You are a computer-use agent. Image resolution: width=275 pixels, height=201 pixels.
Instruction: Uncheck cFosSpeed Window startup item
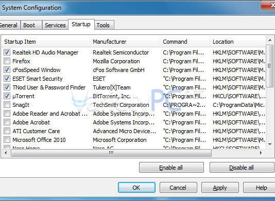pos(7,70)
